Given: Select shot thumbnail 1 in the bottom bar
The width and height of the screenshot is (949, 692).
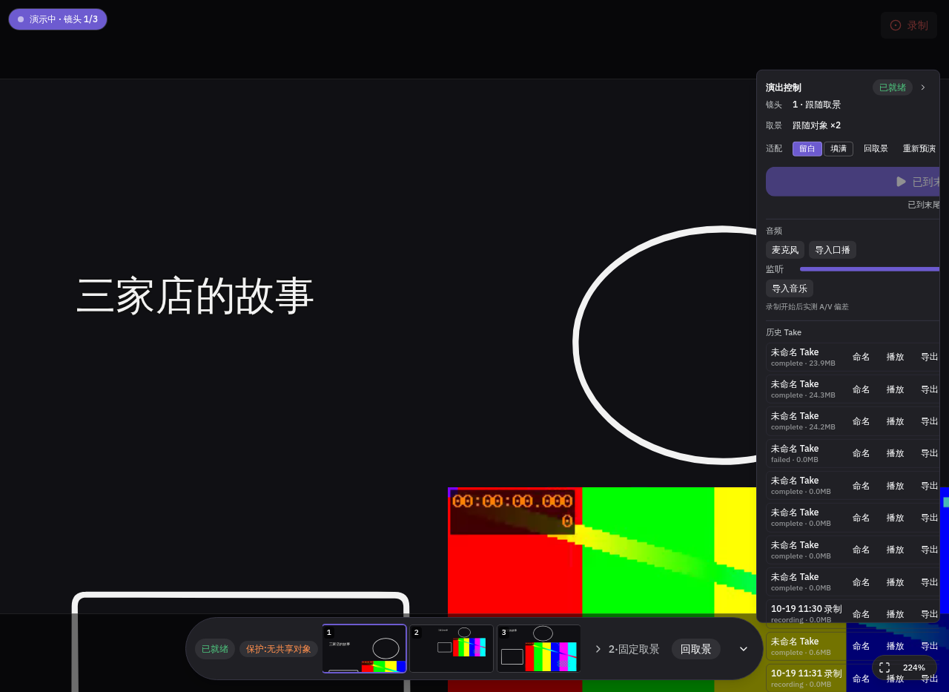Looking at the screenshot, I should [364, 649].
